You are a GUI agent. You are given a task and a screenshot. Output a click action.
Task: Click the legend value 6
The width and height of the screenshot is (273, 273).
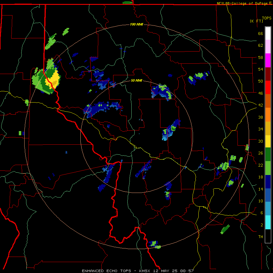click(261, 213)
